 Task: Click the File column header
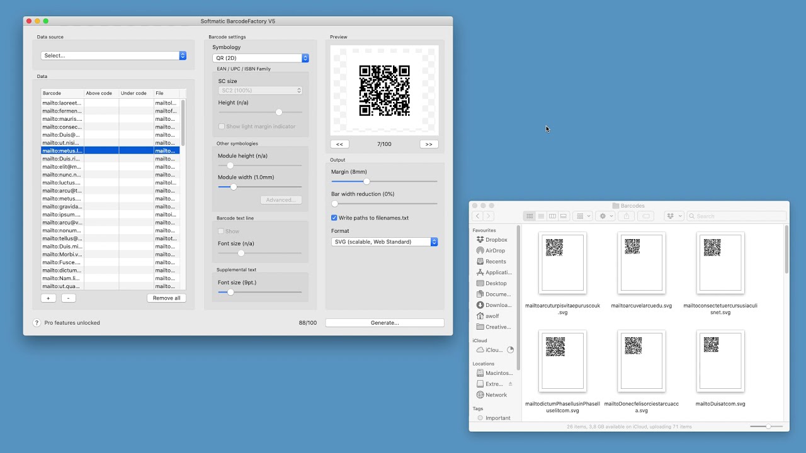point(167,93)
